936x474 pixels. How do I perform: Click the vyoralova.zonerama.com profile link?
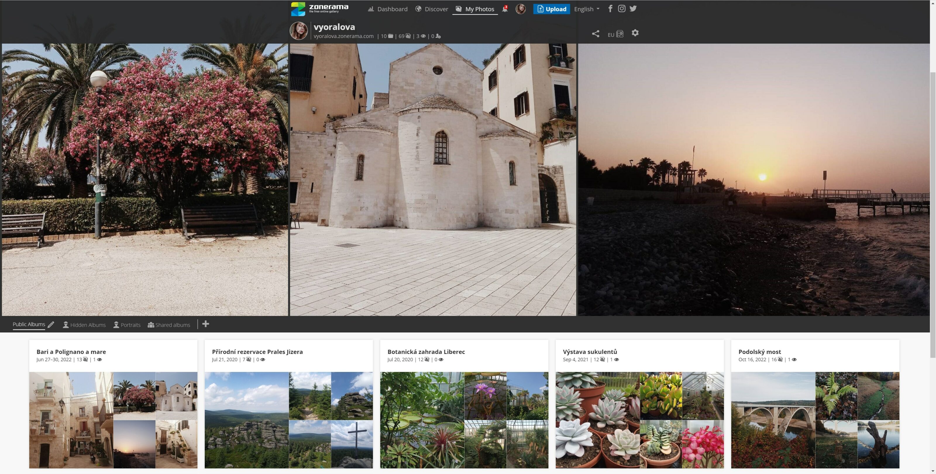click(x=343, y=36)
